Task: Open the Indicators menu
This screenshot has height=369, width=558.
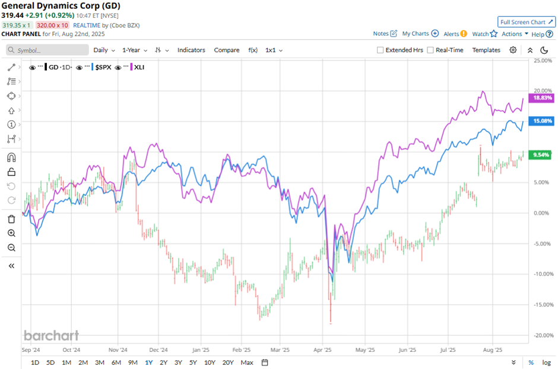Action: point(191,50)
